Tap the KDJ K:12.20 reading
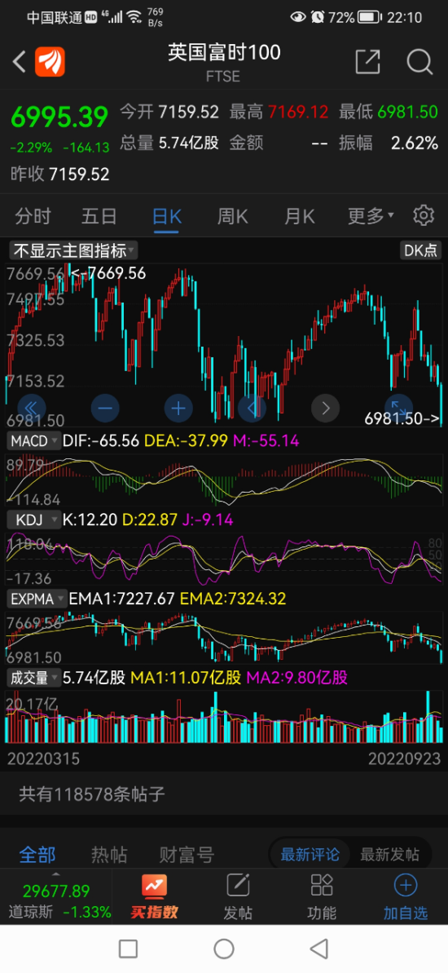The image size is (448, 973). coord(90,520)
